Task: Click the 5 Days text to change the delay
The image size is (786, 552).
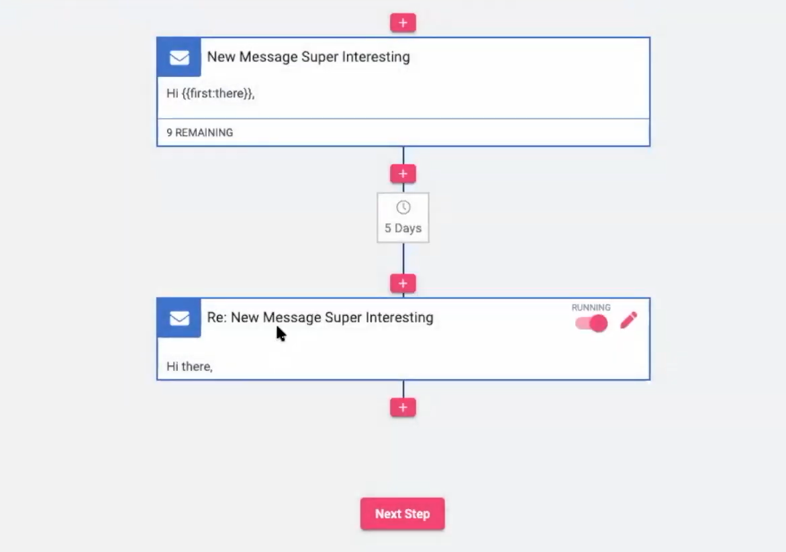Action: pyautogui.click(x=403, y=228)
